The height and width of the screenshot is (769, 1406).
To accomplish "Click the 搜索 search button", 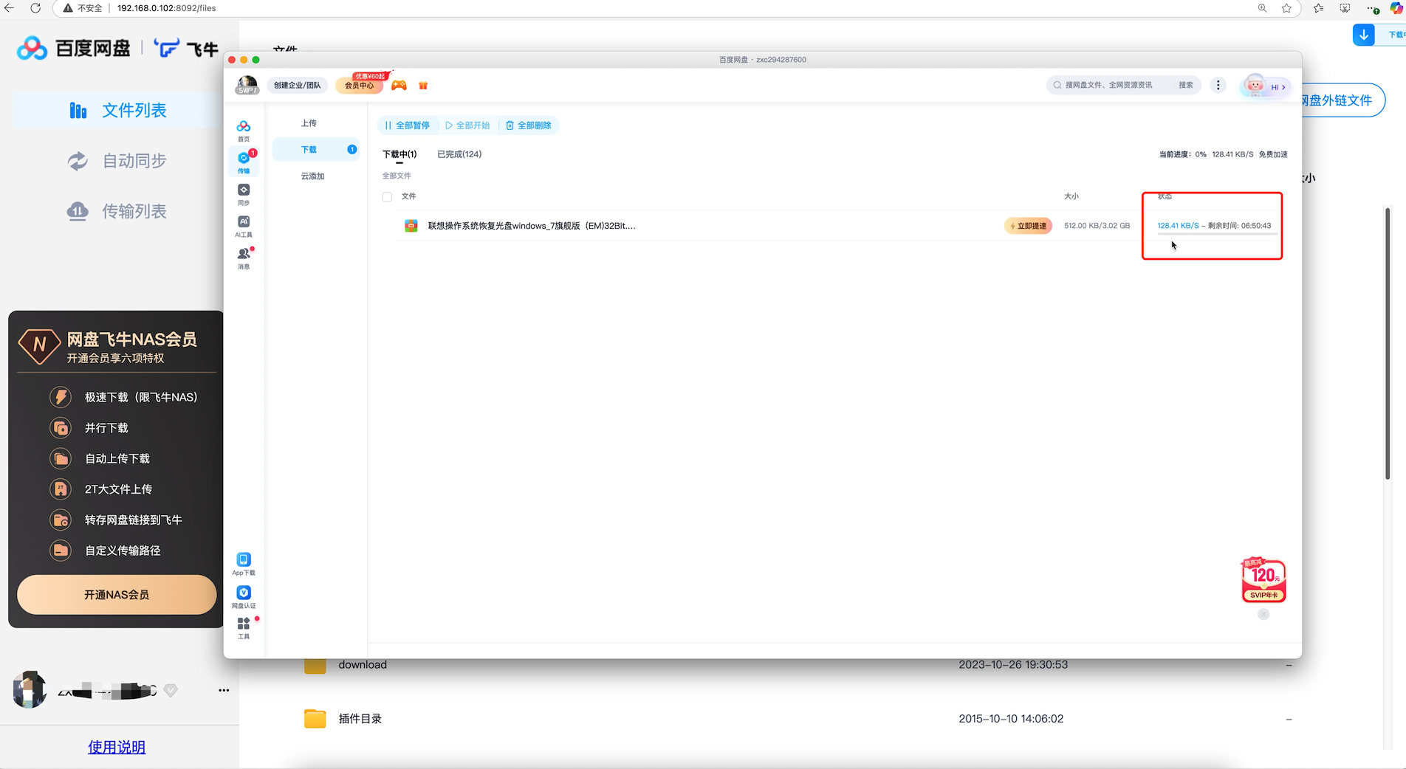I will (x=1186, y=86).
